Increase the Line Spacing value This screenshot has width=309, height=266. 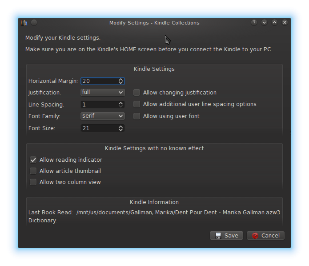tap(121, 103)
